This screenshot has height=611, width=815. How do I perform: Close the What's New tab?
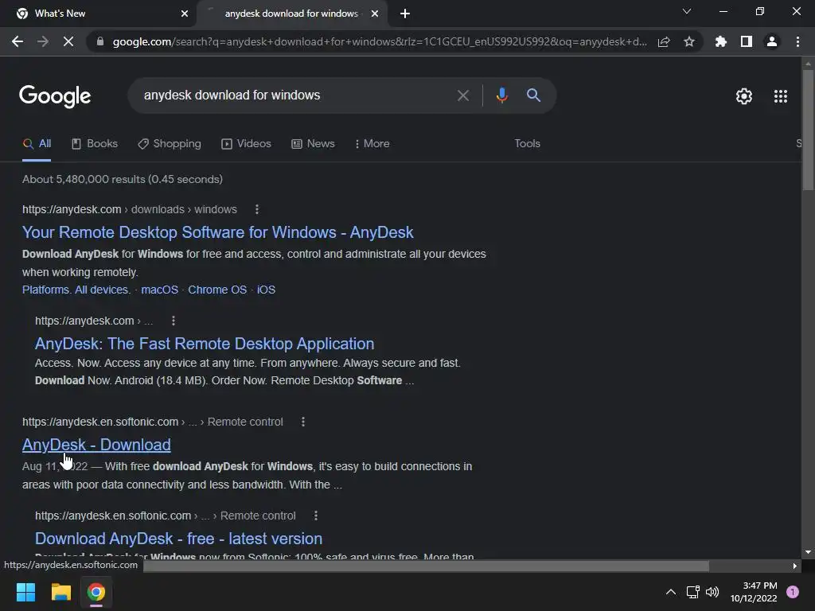point(185,14)
